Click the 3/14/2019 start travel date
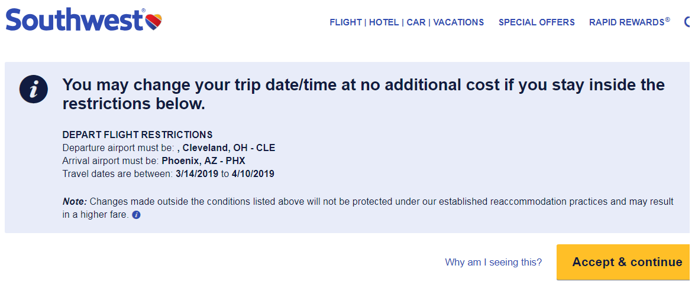695x285 pixels. [196, 173]
